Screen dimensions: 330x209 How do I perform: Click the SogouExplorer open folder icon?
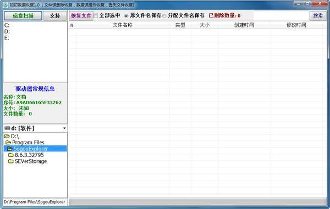click(x=10, y=149)
